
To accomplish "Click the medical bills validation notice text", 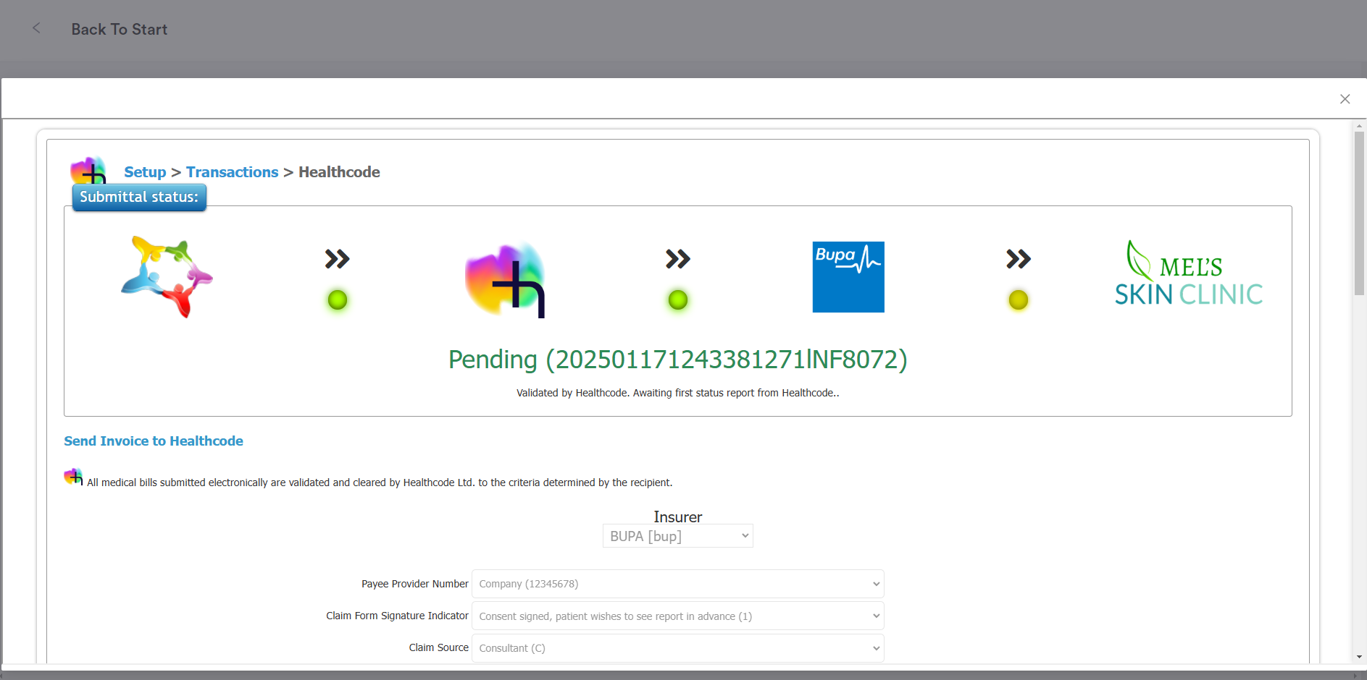I will click(380, 483).
